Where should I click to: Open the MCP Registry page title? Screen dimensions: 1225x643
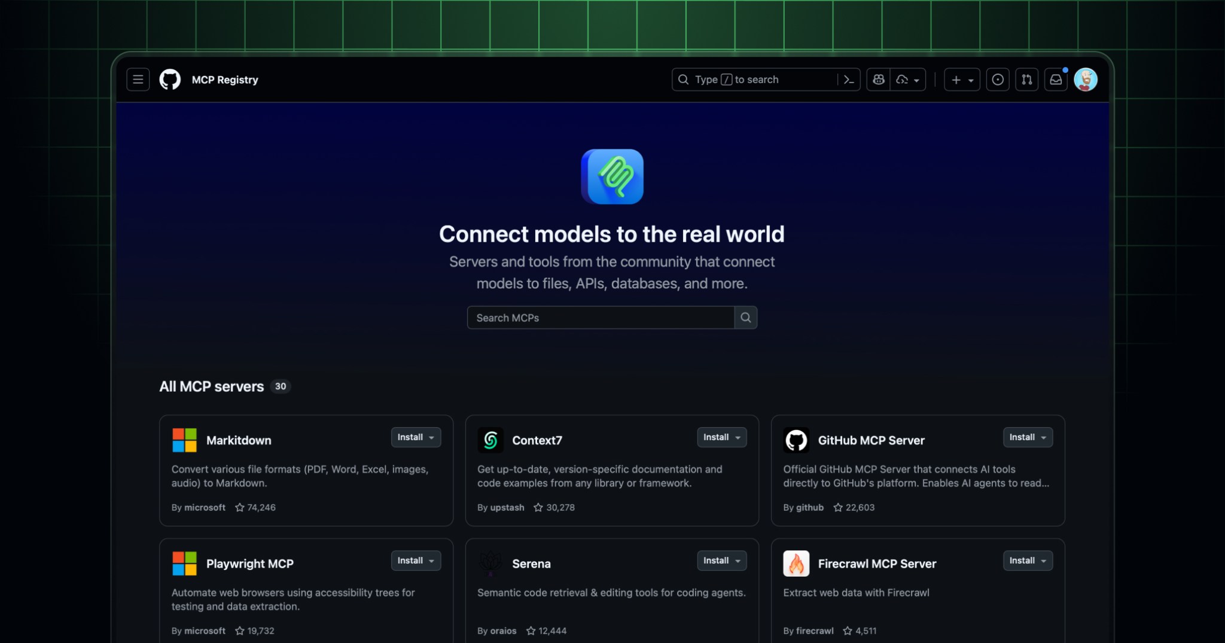tap(224, 79)
